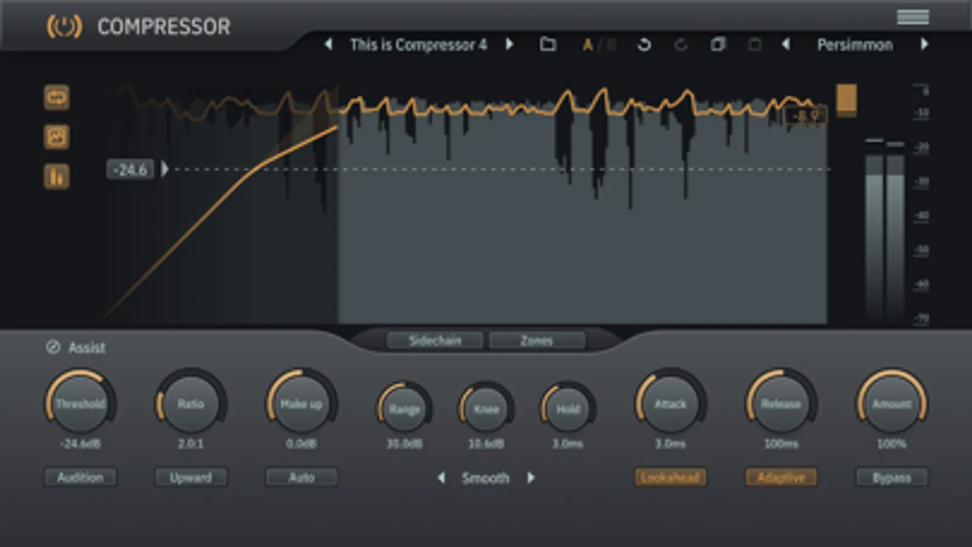The height and width of the screenshot is (547, 972).
Task: Select the next theme after Persimmon
Action: [924, 44]
